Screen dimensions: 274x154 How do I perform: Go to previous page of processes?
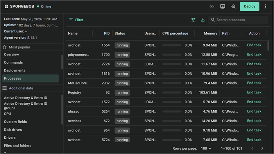click(253, 149)
